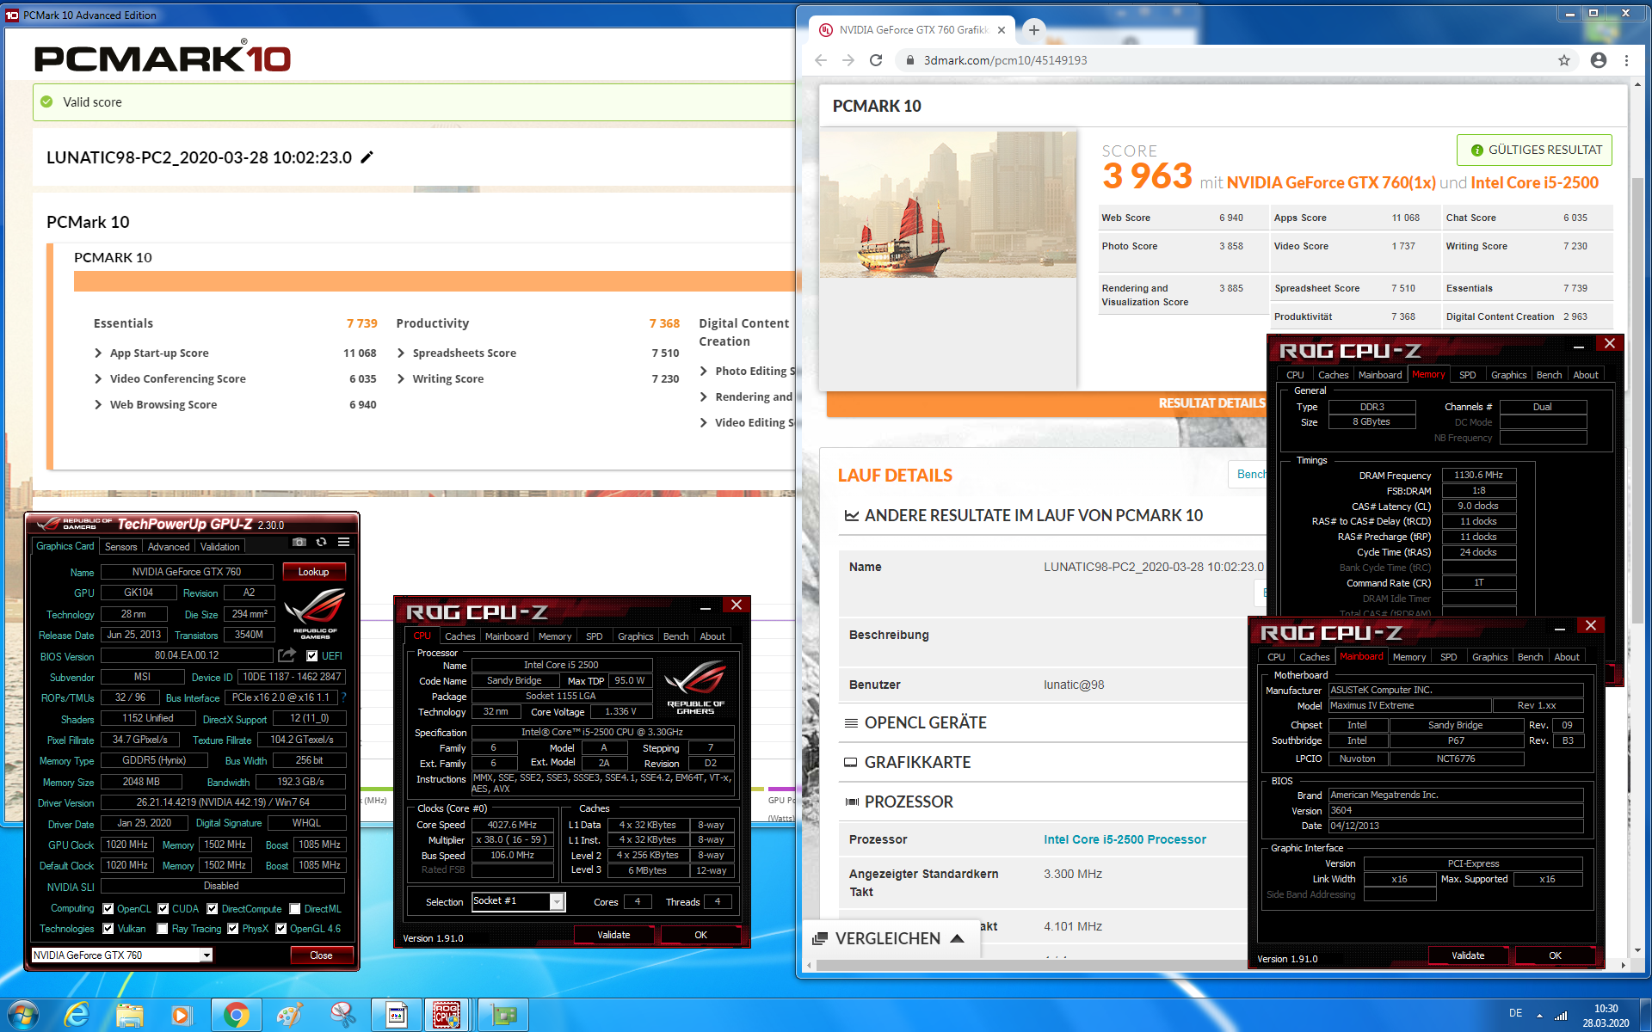Image resolution: width=1652 pixels, height=1032 pixels.
Task: Go forward in Chrome browser
Action: pyautogui.click(x=848, y=60)
